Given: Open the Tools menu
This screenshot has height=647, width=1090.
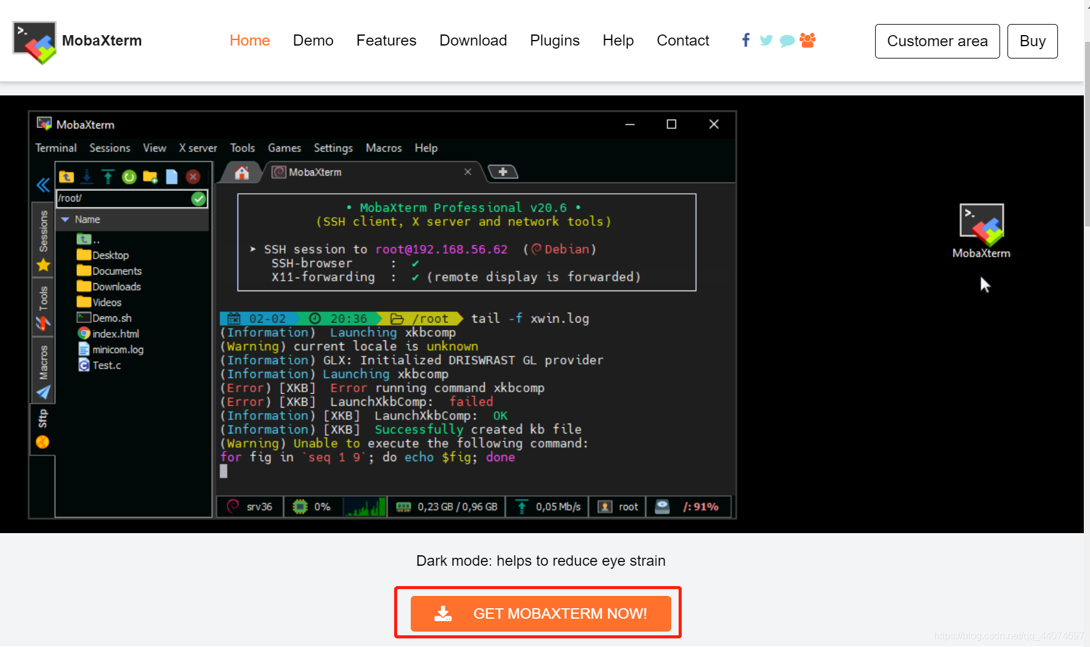Looking at the screenshot, I should point(243,148).
